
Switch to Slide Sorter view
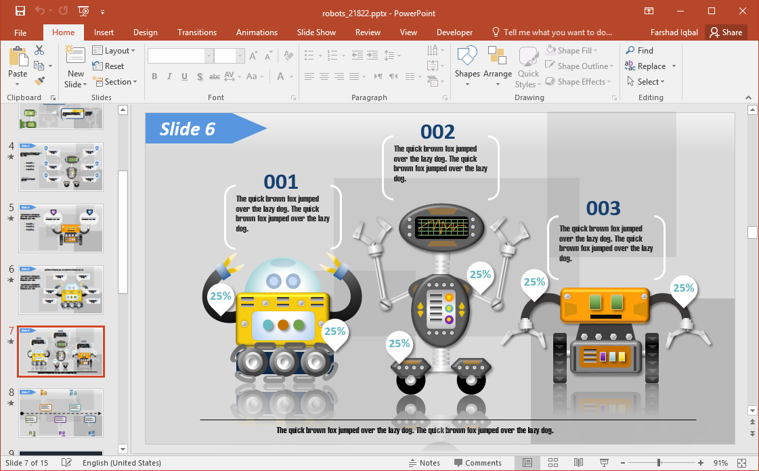[x=552, y=463]
